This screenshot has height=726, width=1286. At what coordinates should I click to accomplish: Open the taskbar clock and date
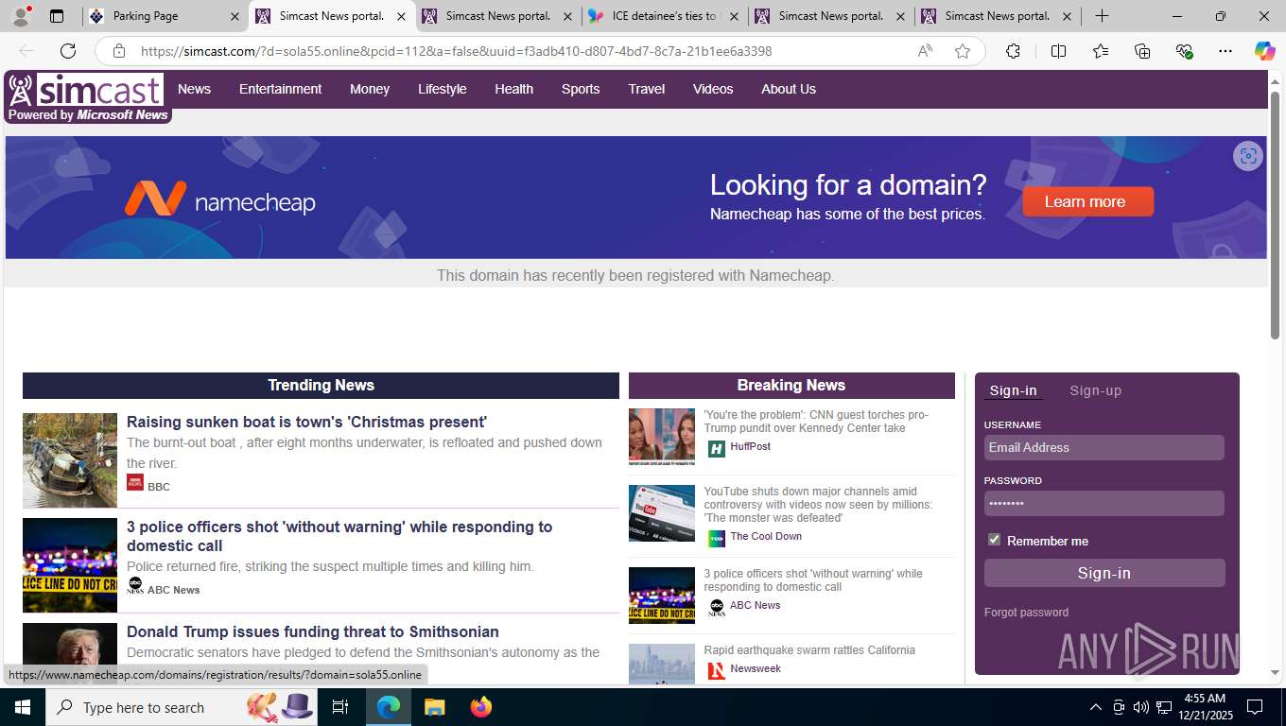pyautogui.click(x=1204, y=707)
